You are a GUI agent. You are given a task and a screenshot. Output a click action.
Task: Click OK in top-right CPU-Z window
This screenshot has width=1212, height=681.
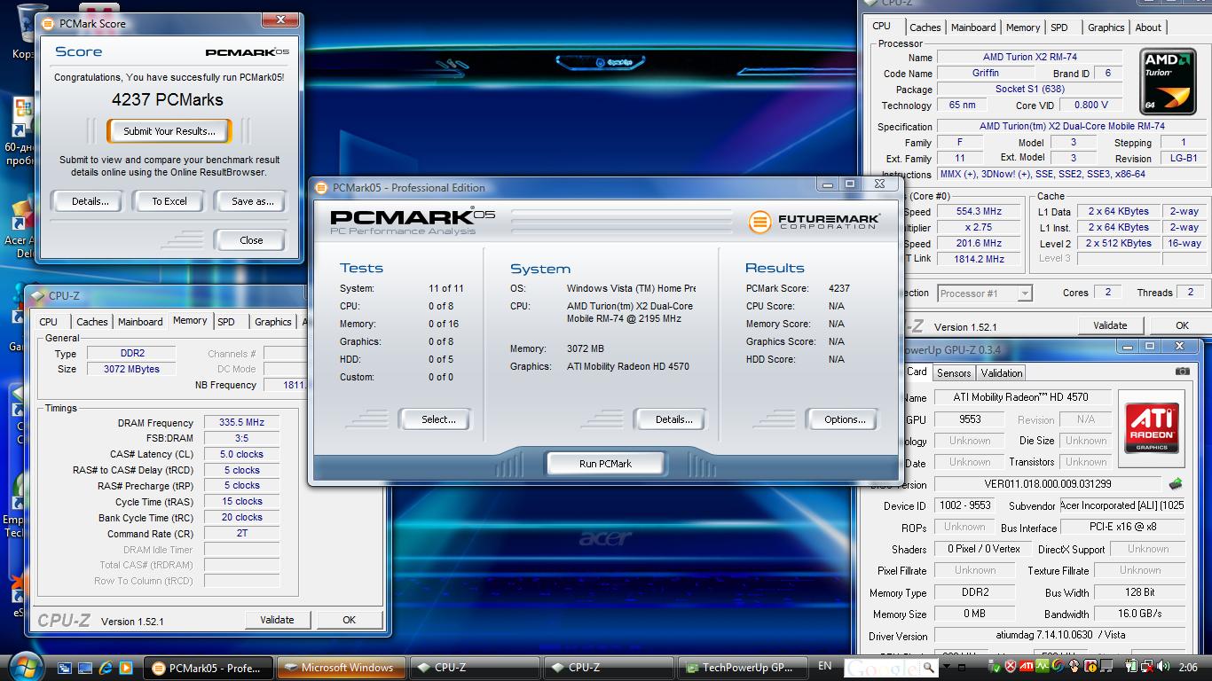(x=1182, y=325)
